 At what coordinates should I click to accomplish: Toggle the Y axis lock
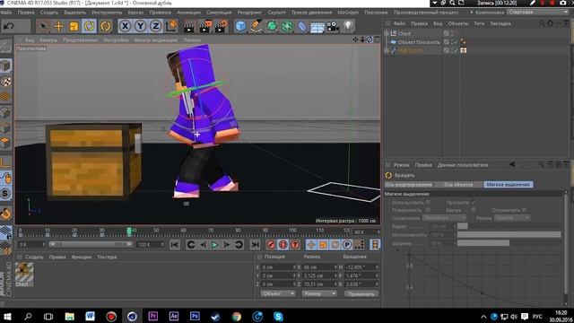point(140,26)
